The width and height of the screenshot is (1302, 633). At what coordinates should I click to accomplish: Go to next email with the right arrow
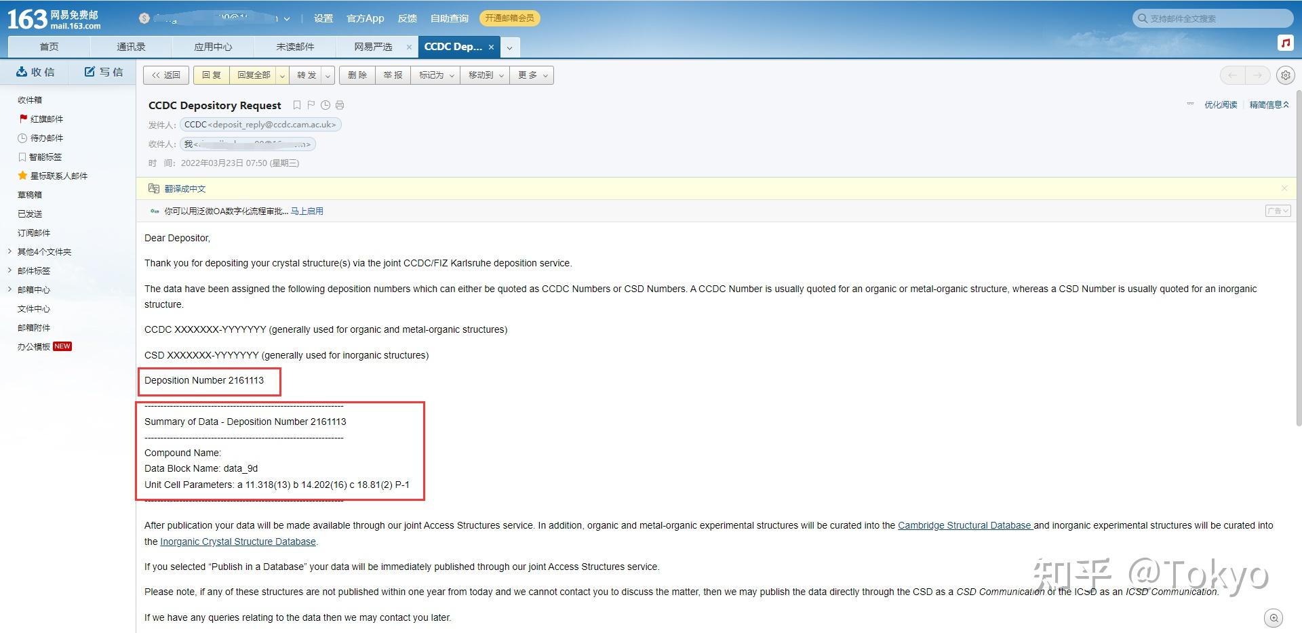tap(1258, 75)
